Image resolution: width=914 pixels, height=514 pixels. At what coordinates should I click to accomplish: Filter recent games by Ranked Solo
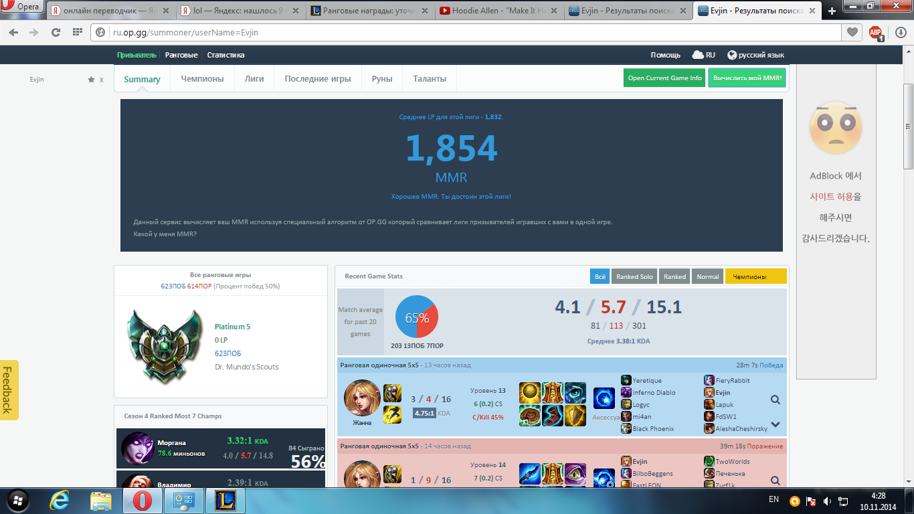(634, 276)
